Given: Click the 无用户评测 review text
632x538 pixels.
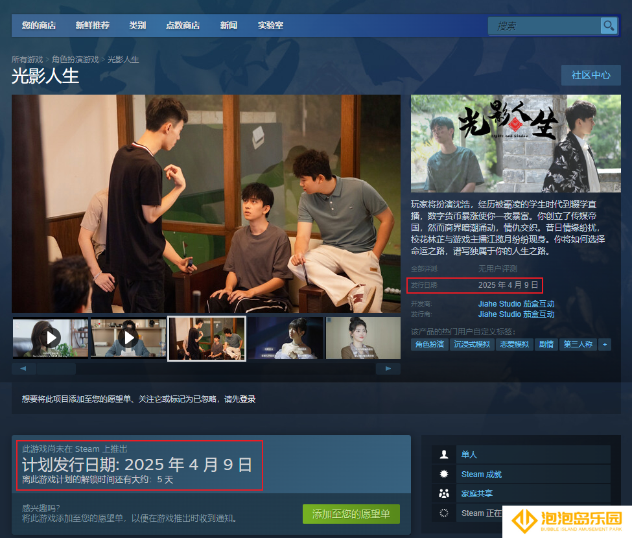Looking at the screenshot, I should coord(497,269).
